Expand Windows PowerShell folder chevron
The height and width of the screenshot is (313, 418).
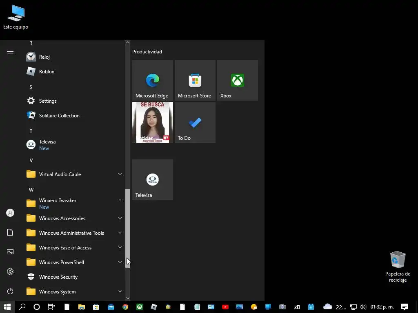coord(120,262)
